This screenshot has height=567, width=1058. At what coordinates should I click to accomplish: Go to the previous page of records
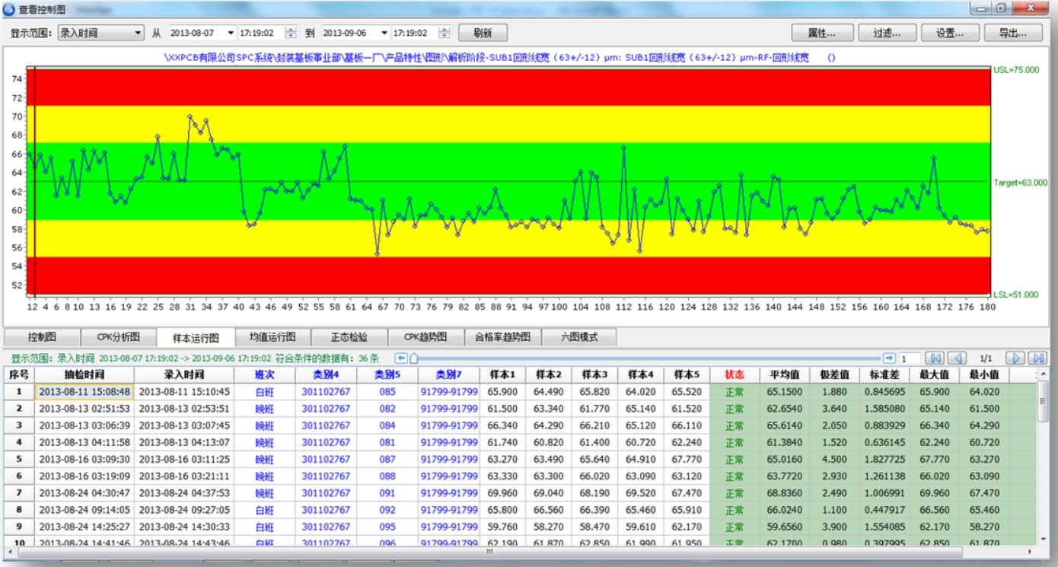coord(958,358)
